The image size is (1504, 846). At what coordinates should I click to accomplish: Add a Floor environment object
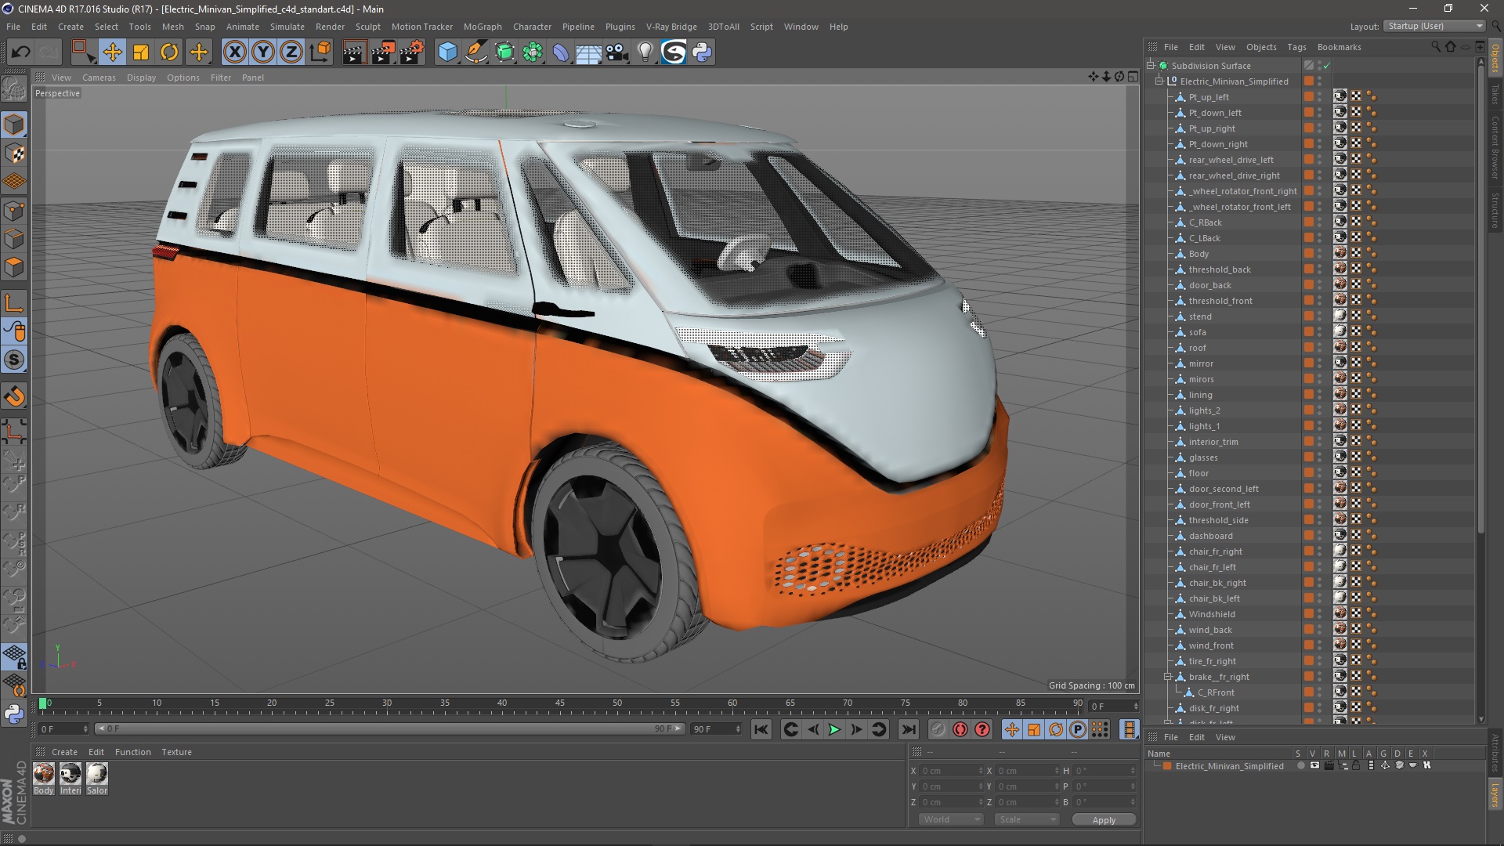(x=589, y=52)
